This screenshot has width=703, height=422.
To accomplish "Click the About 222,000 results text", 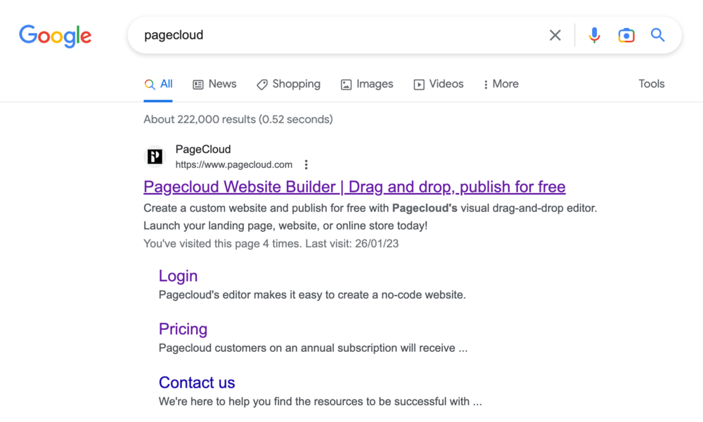I will coord(238,119).
